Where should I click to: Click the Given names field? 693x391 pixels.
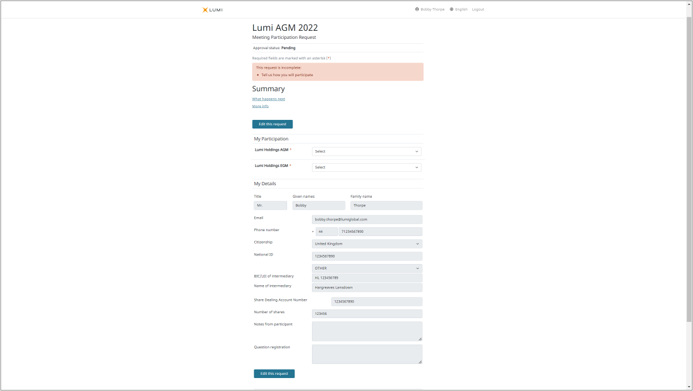click(319, 206)
